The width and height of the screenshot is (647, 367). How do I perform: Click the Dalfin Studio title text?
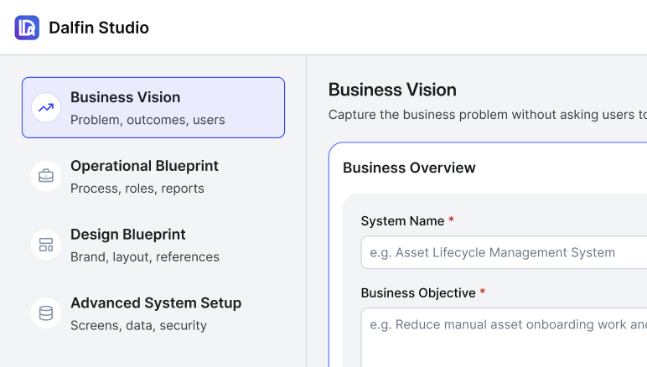pyautogui.click(x=99, y=28)
